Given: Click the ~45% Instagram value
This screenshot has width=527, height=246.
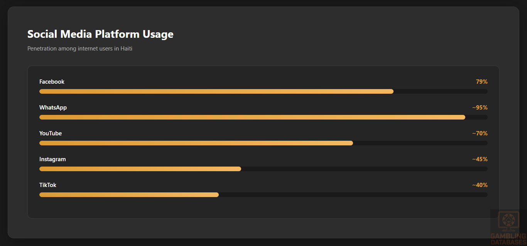Looking at the screenshot, I should click(x=480, y=159).
